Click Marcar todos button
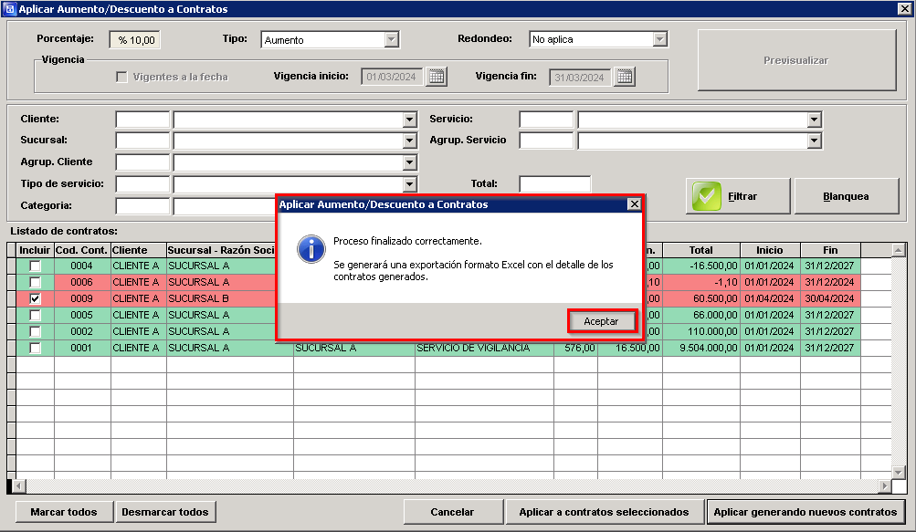 click(x=64, y=512)
